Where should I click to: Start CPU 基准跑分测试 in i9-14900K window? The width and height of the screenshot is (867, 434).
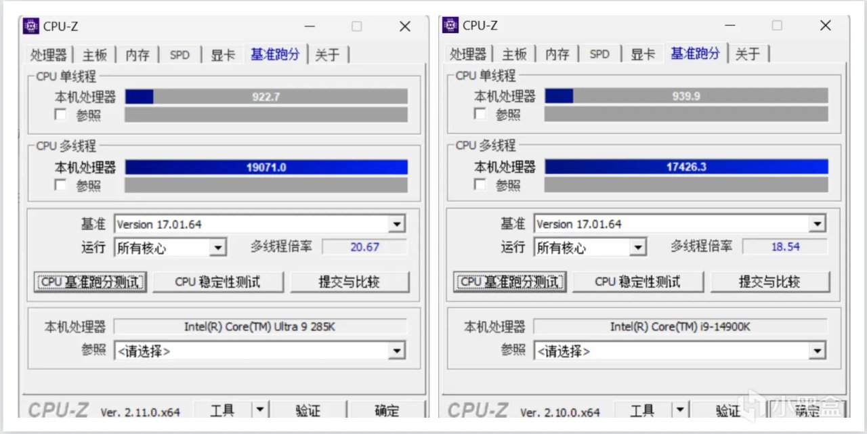[510, 282]
